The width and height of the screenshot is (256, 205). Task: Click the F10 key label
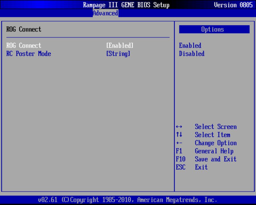click(181, 159)
